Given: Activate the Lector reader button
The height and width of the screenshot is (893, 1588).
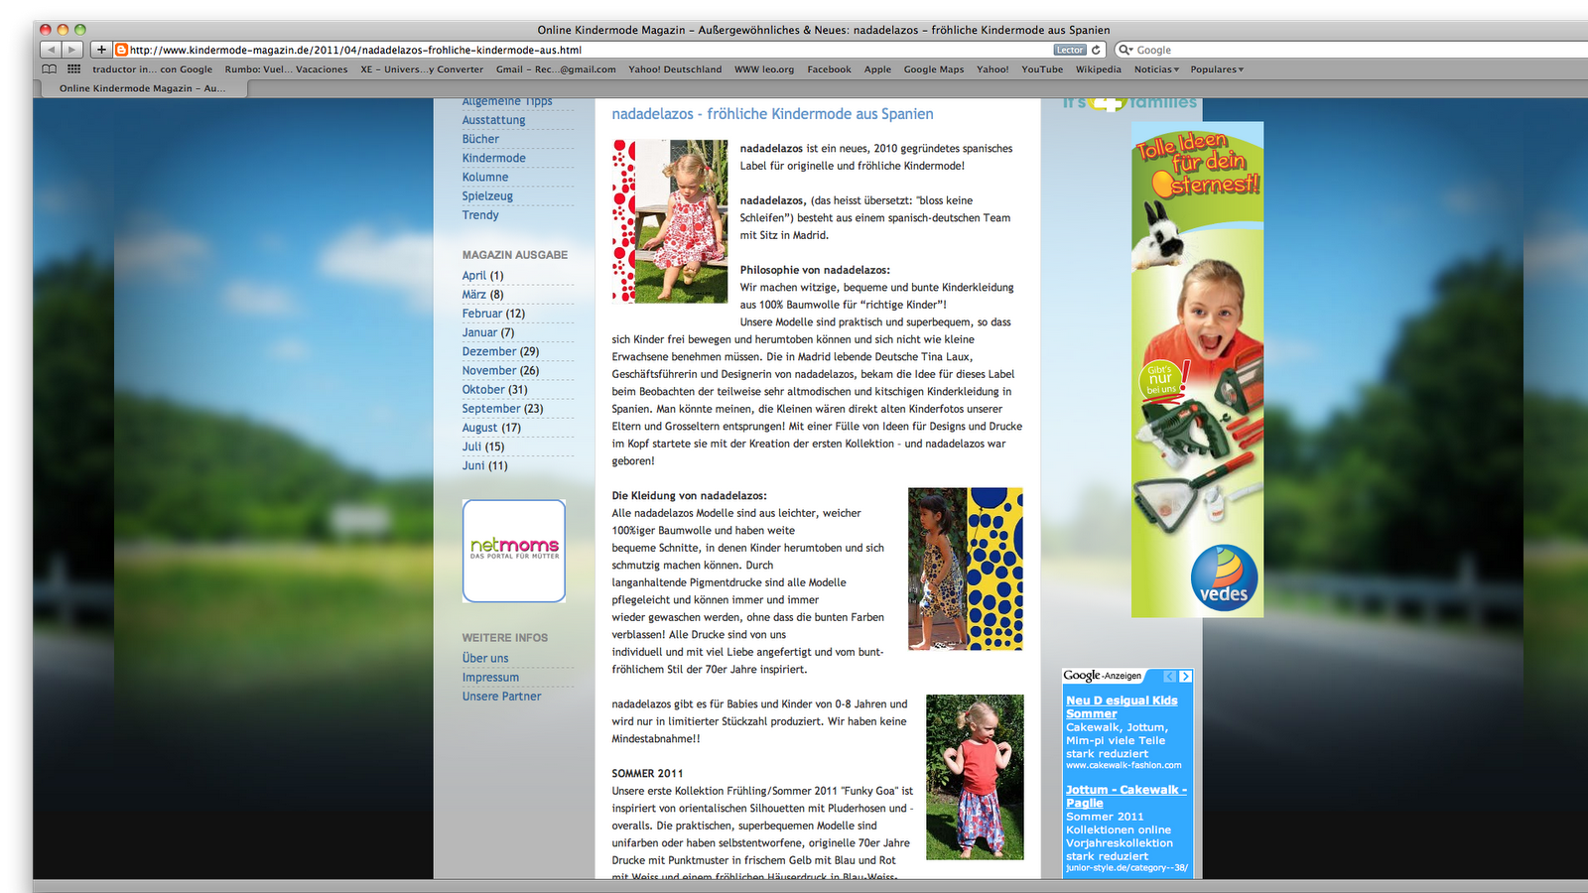Looking at the screenshot, I should 1070,50.
